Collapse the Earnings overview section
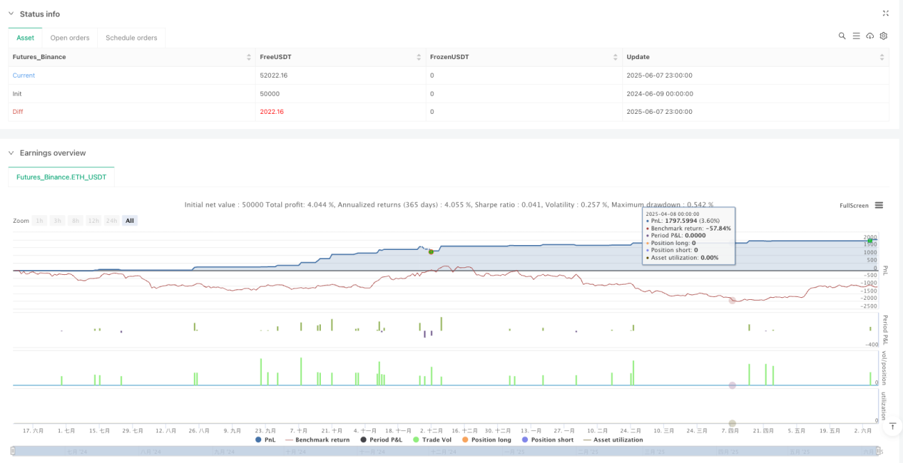The width and height of the screenshot is (903, 463). point(10,153)
